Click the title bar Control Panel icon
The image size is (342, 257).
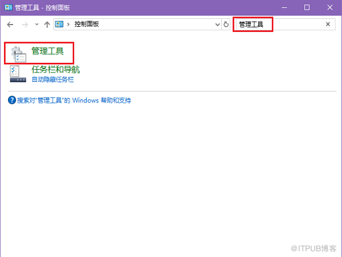coord(9,7)
